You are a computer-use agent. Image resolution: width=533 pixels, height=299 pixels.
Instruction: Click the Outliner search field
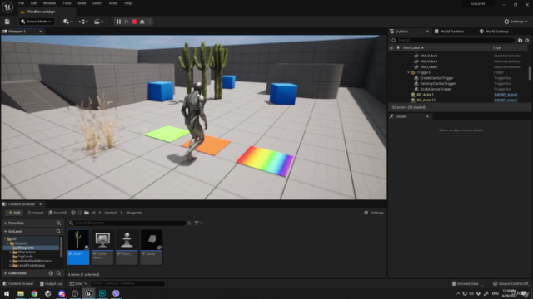(452, 41)
